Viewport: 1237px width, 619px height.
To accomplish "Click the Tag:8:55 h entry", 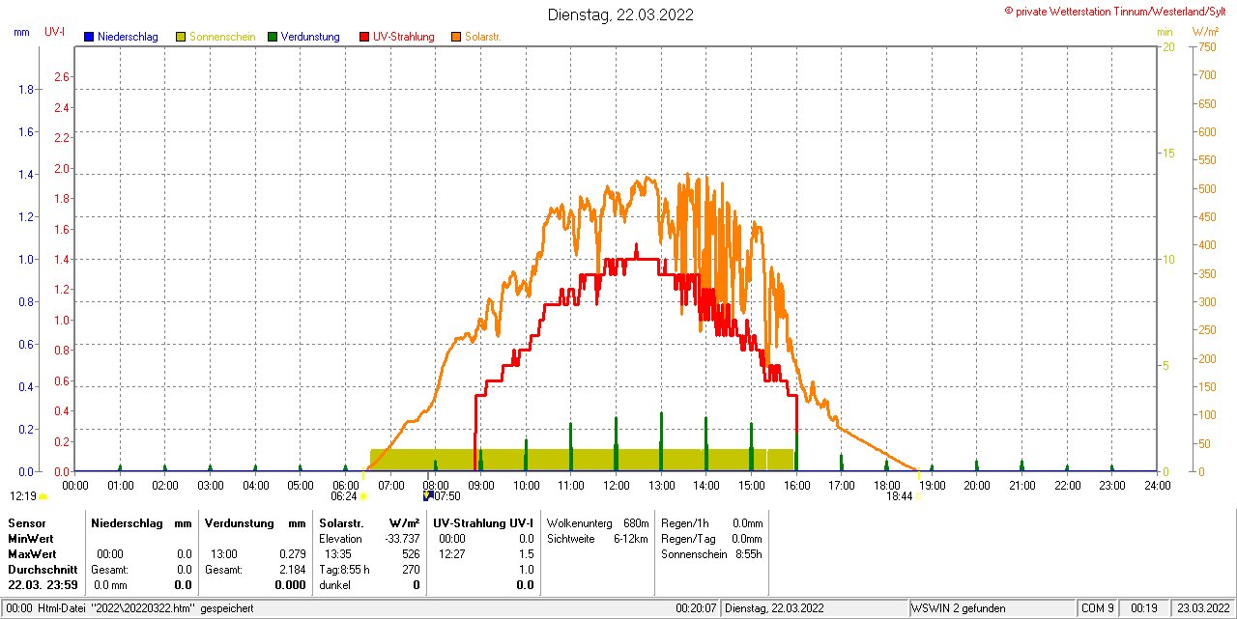I will 345,570.
